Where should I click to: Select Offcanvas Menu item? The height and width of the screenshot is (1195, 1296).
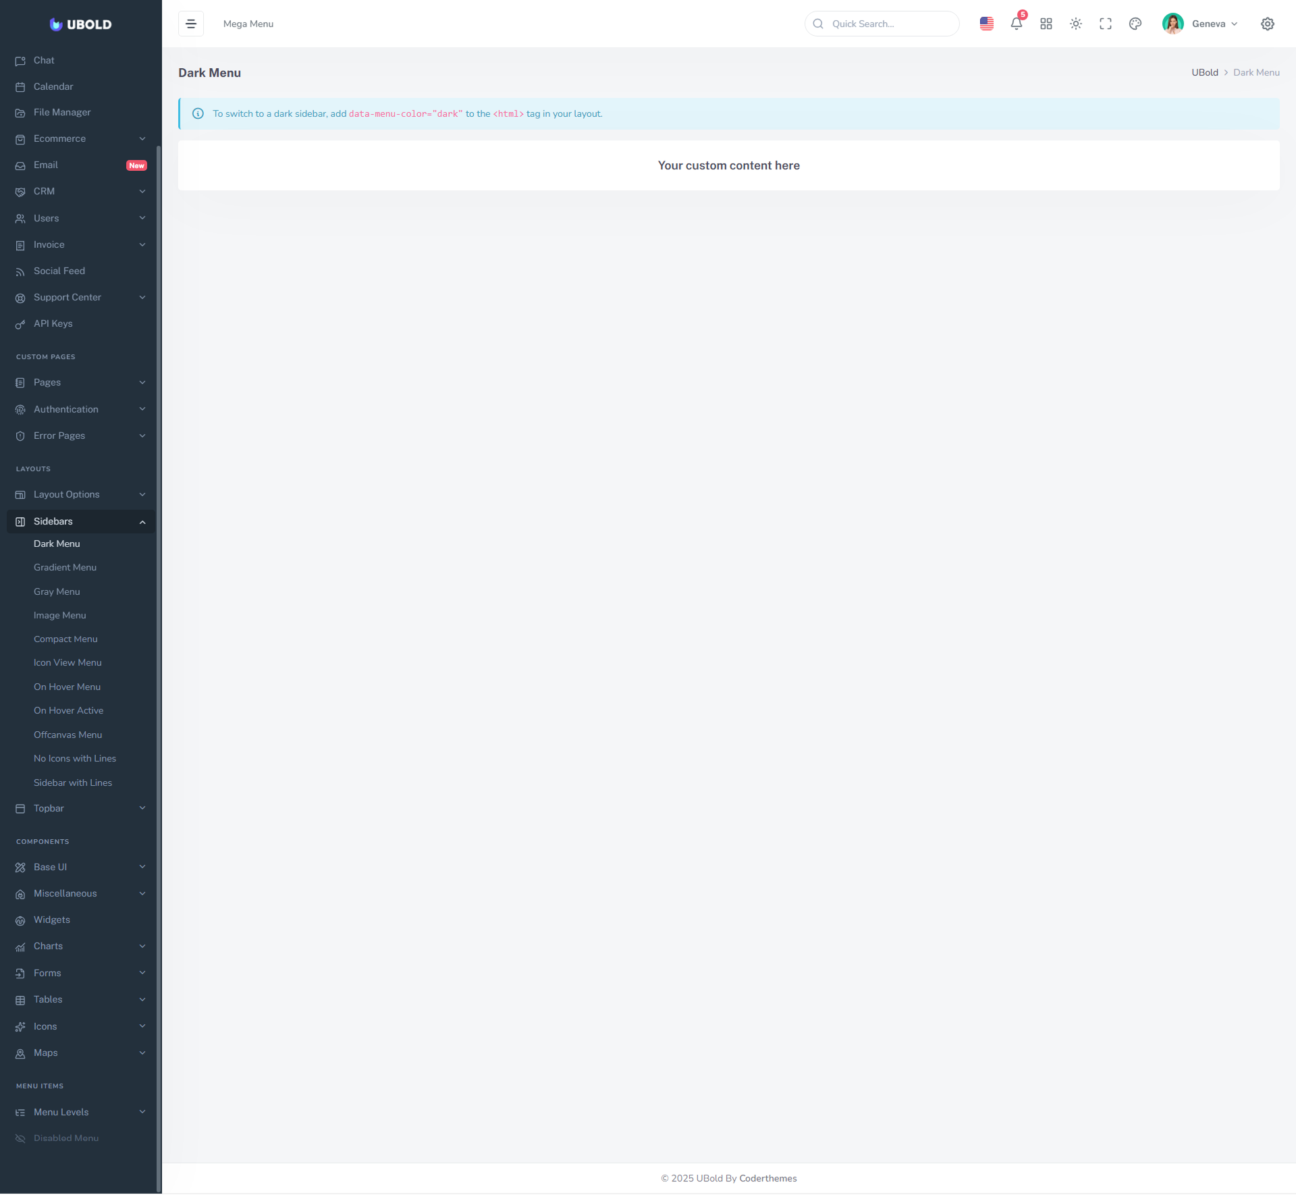(x=67, y=735)
